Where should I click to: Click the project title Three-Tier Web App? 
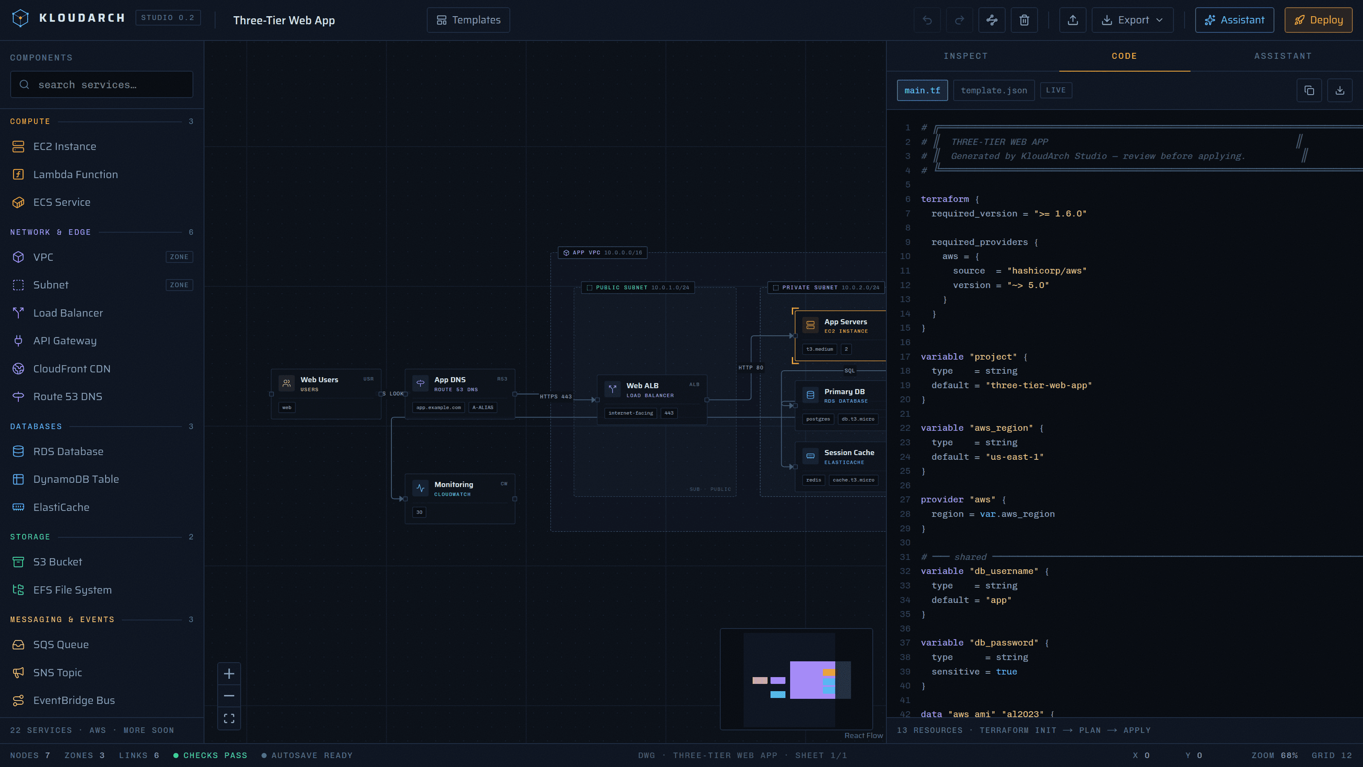[x=284, y=20]
